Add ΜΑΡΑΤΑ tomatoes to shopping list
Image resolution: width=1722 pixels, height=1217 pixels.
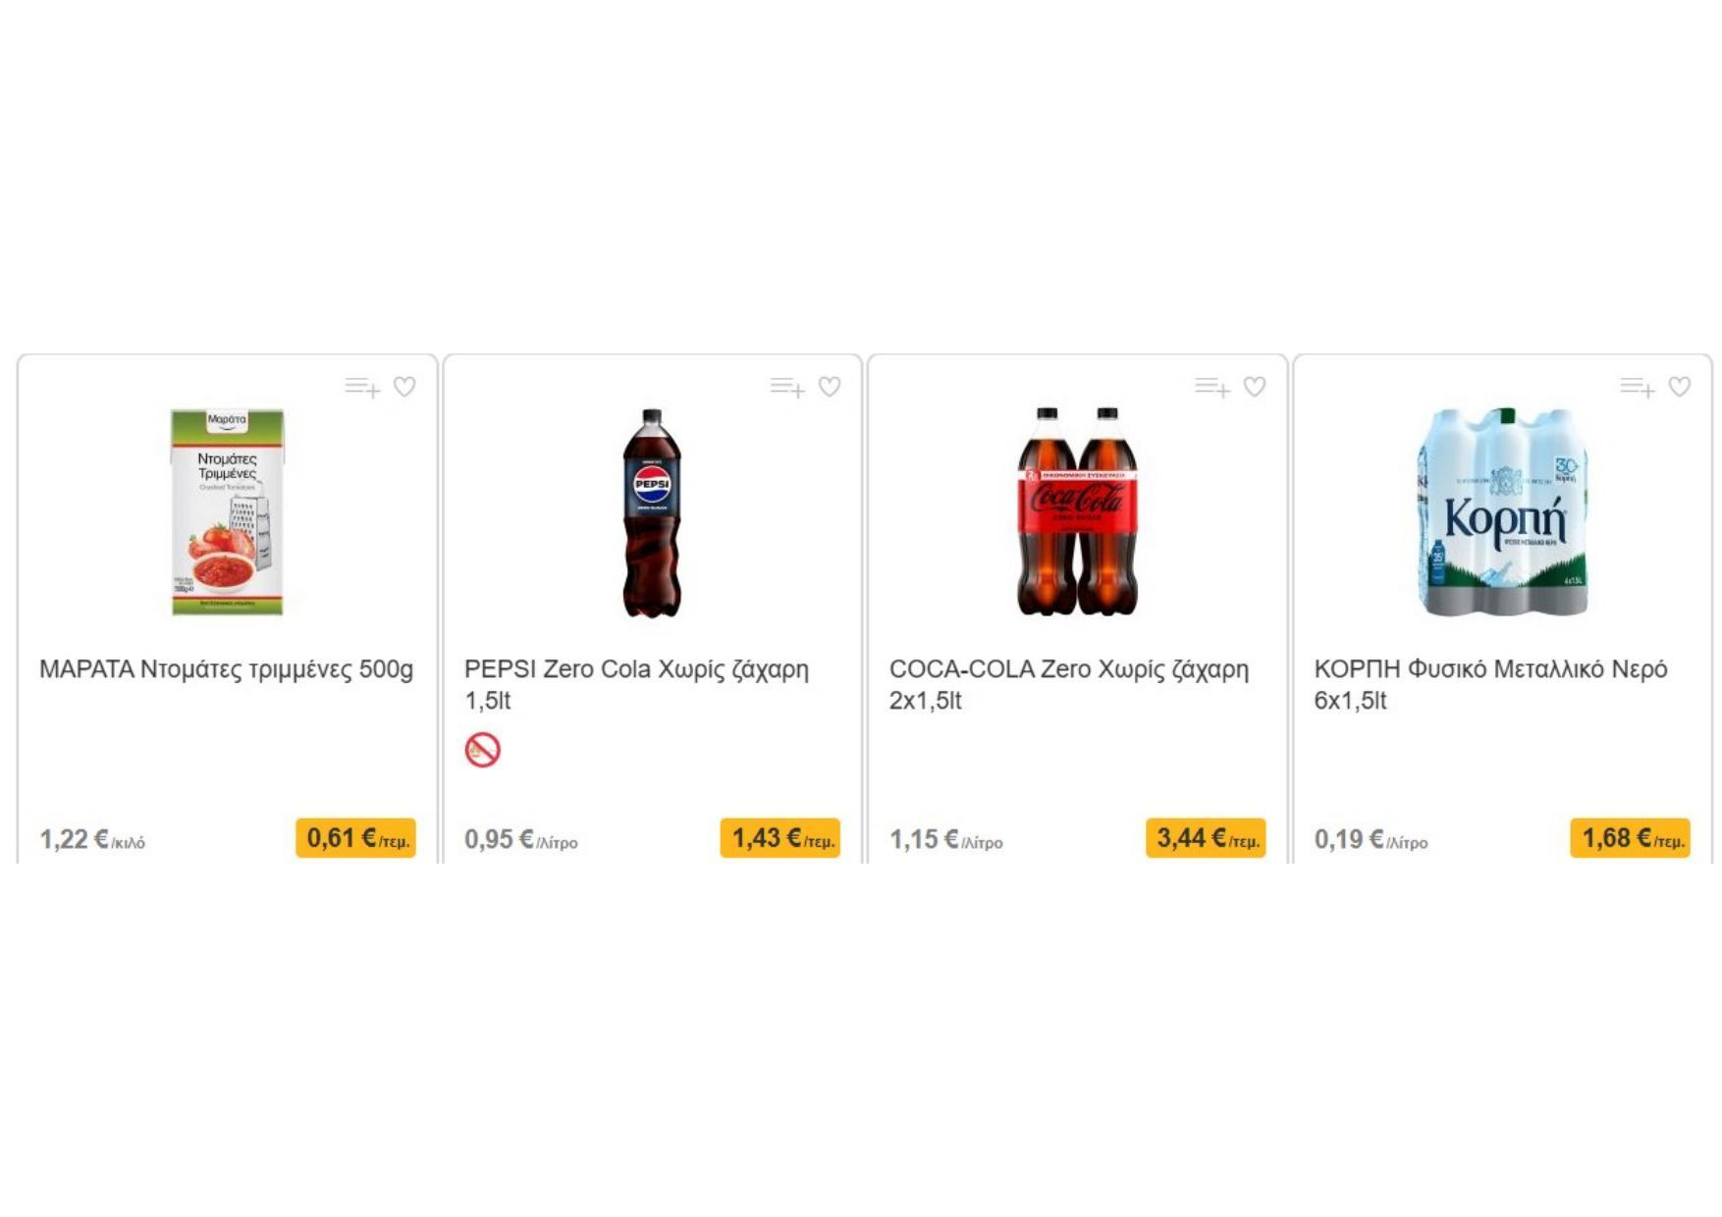coord(361,388)
